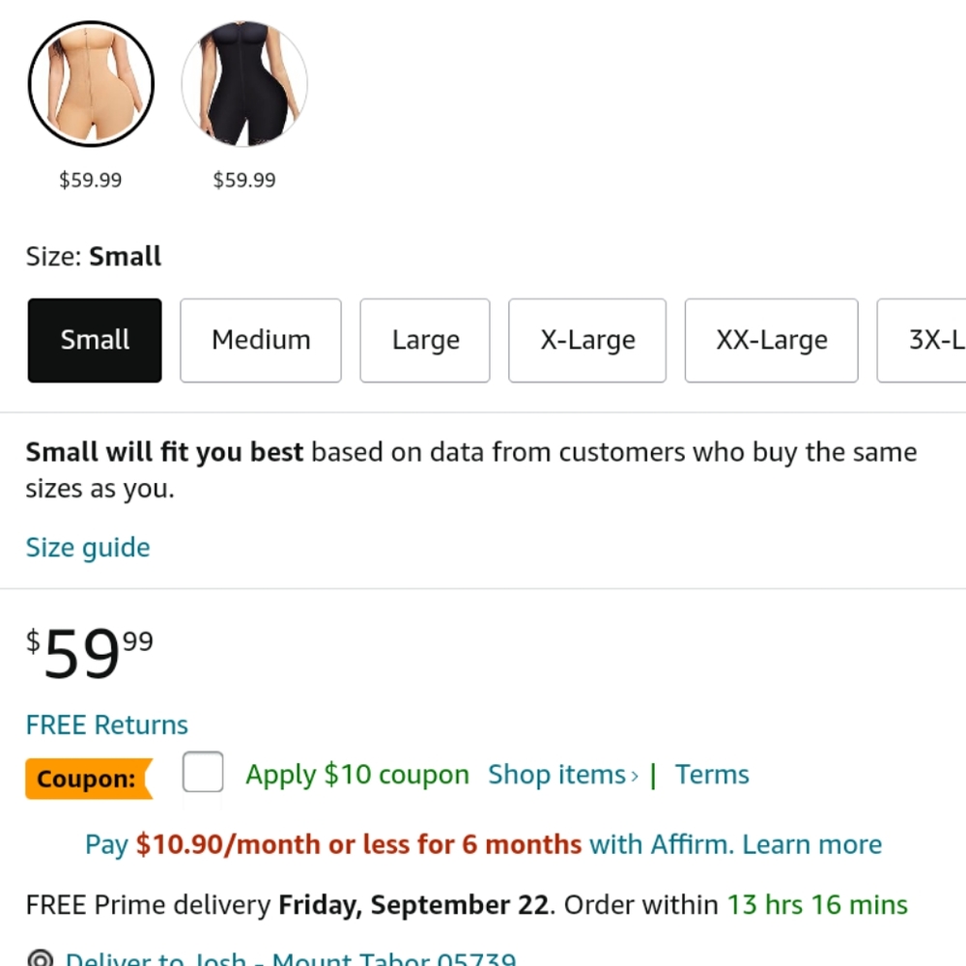
Task: Open Shop items link
Action: [557, 775]
